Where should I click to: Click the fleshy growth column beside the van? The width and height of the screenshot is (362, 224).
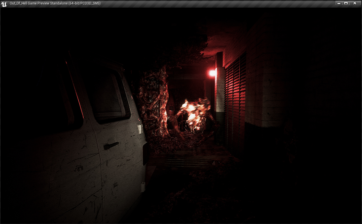(154, 104)
